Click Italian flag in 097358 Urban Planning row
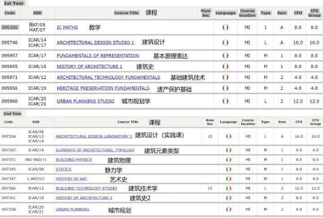This screenshot has height=218, width=323. [x=228, y=209]
